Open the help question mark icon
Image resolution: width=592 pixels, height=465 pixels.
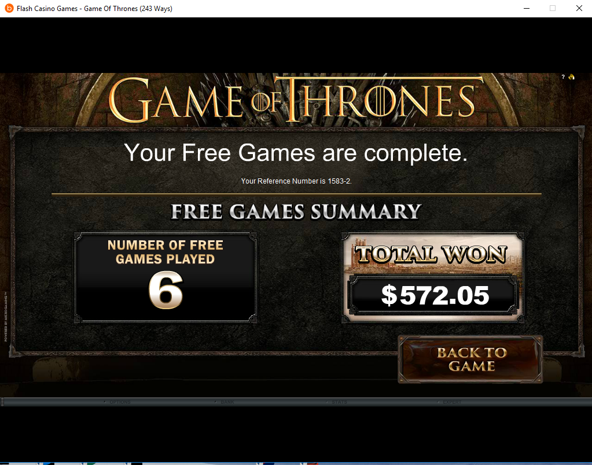tap(563, 77)
